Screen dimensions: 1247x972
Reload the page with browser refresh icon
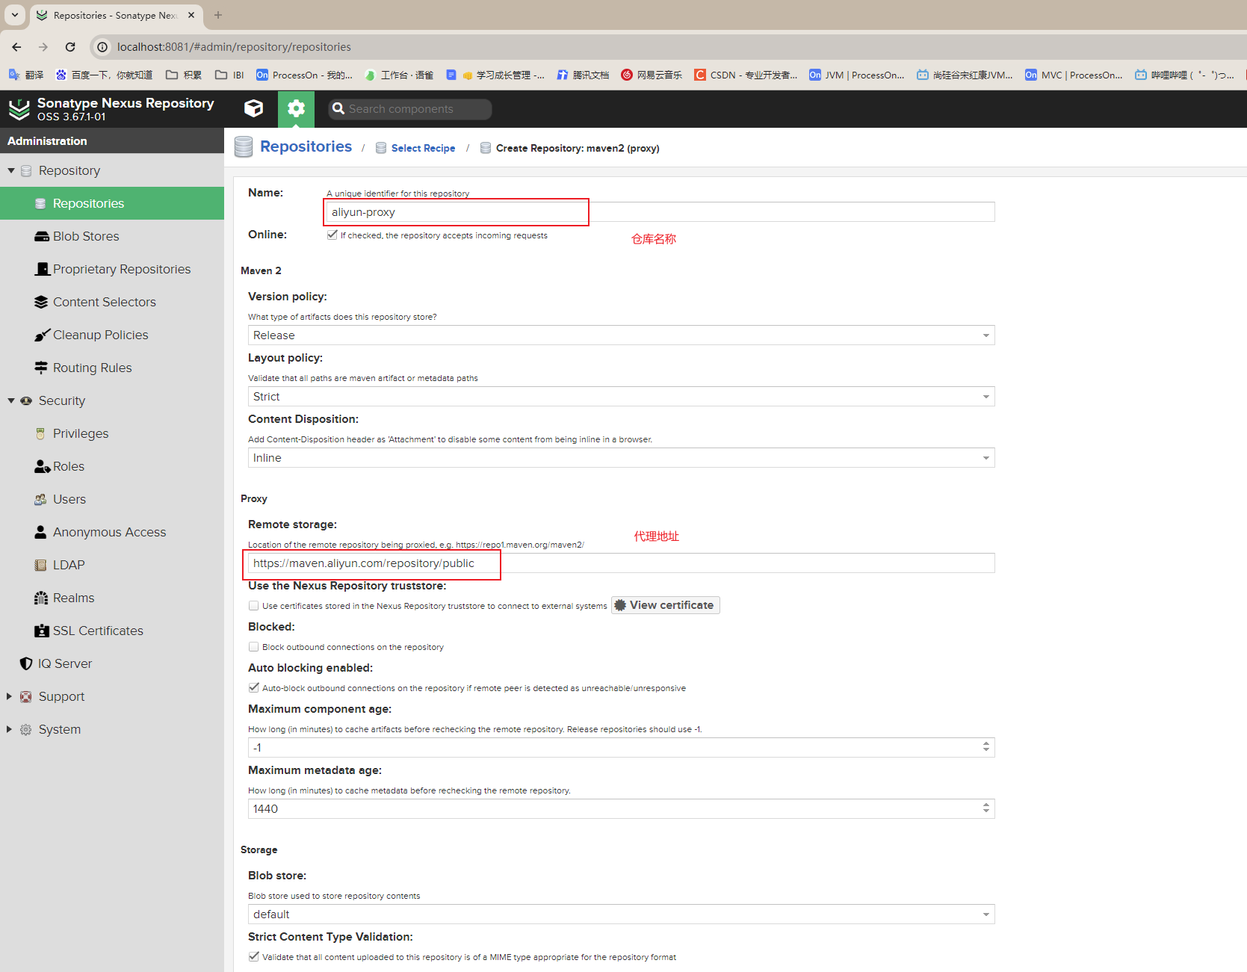70,47
